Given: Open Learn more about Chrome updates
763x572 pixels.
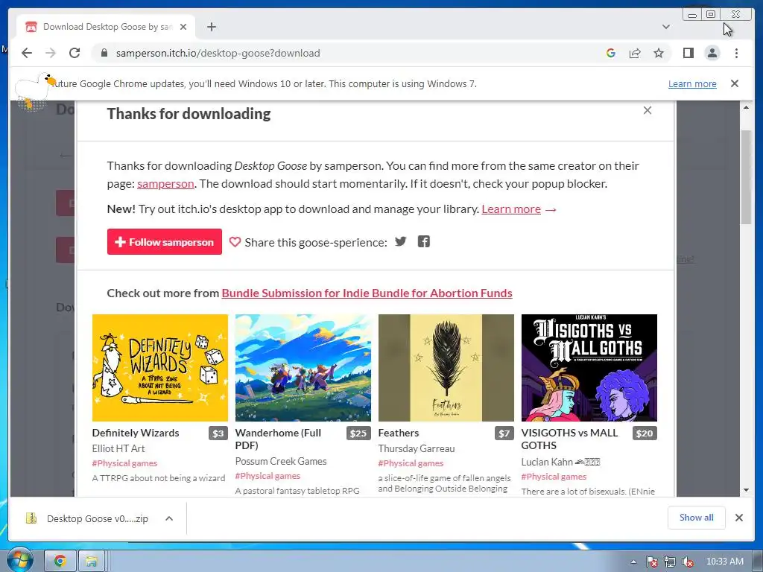Looking at the screenshot, I should tap(692, 83).
